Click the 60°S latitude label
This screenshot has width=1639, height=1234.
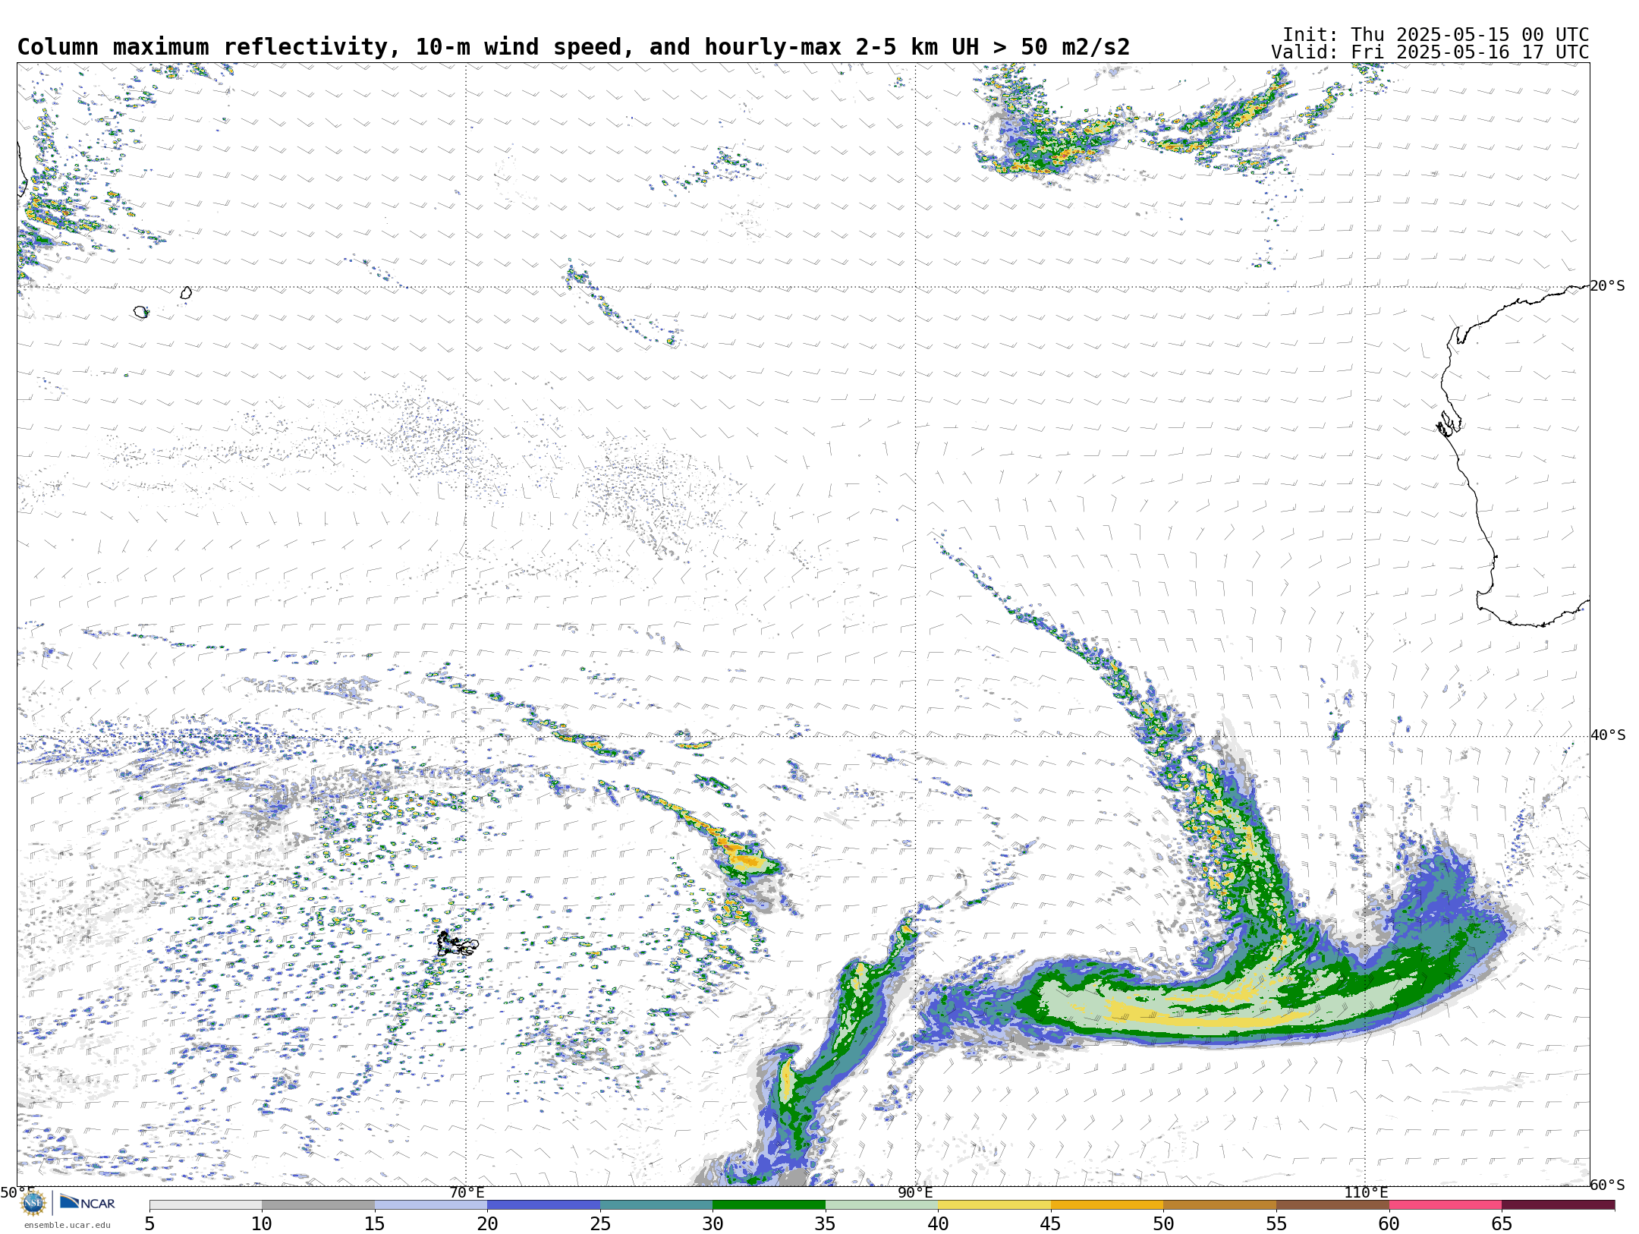pyautogui.click(x=1607, y=1185)
